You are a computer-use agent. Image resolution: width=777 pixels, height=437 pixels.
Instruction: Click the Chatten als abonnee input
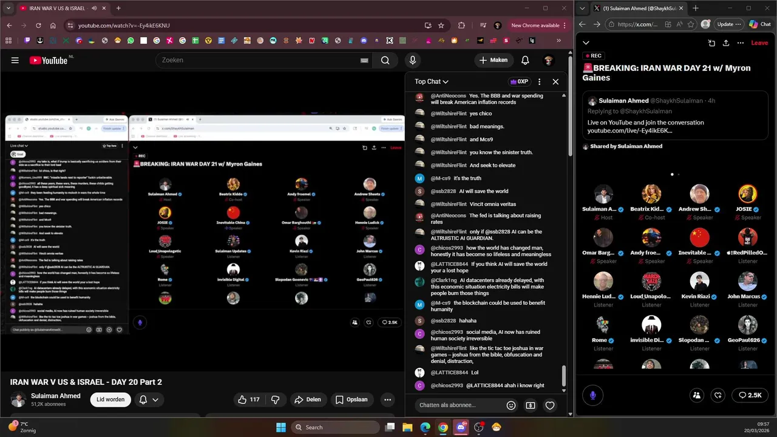pyautogui.click(x=458, y=405)
